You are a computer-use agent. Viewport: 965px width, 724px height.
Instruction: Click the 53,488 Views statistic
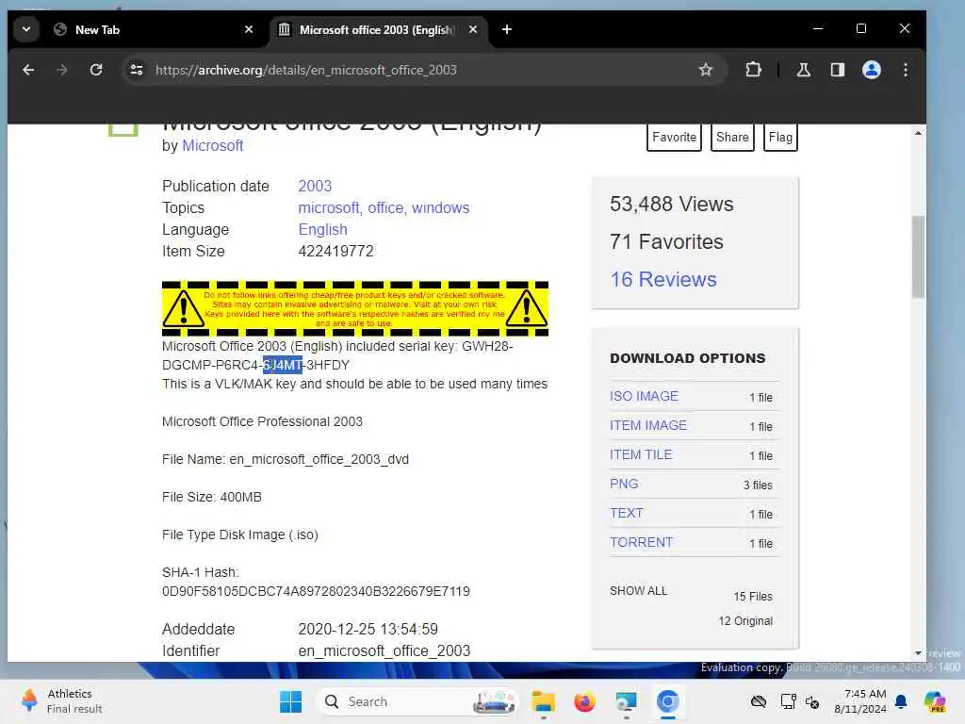pyautogui.click(x=671, y=205)
